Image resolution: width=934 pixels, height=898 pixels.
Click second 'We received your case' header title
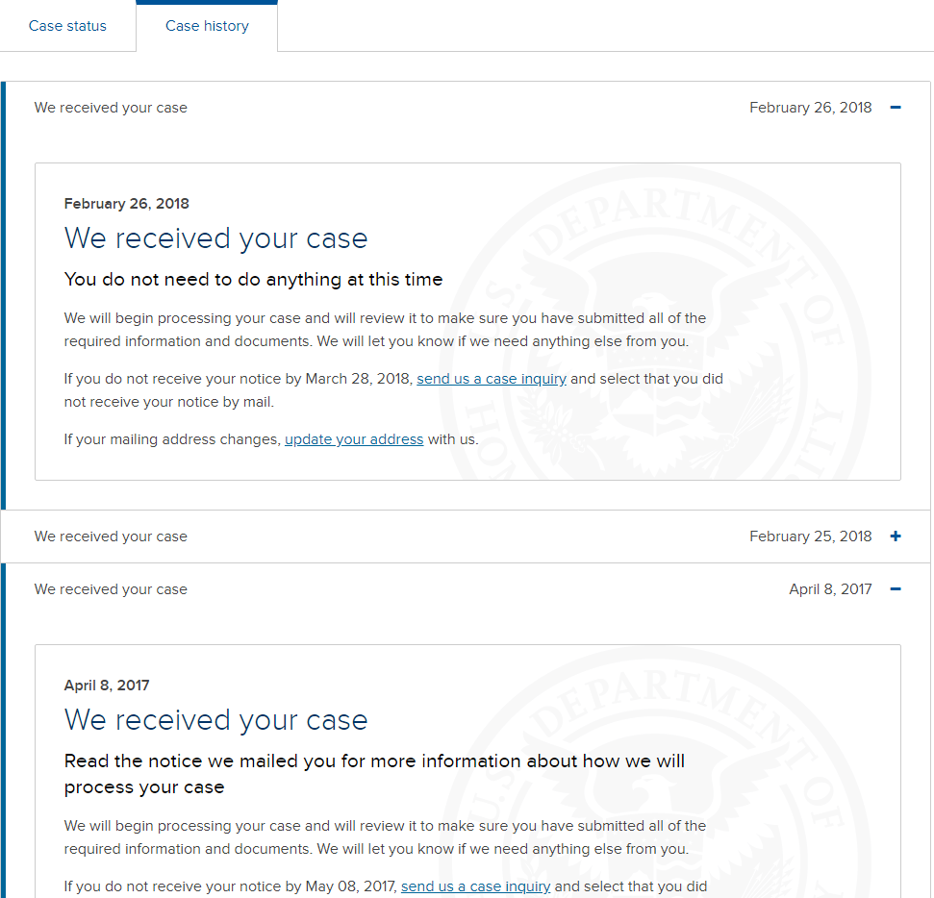tap(111, 536)
